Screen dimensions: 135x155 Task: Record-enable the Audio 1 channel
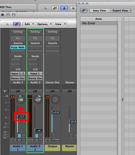23,140
